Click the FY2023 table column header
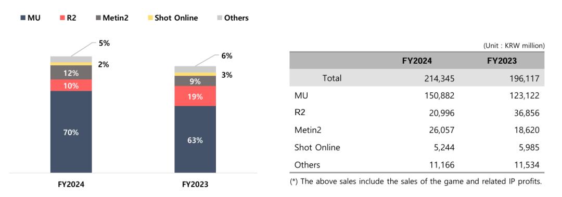Image resolution: width=562 pixels, height=197 pixels. click(x=502, y=61)
